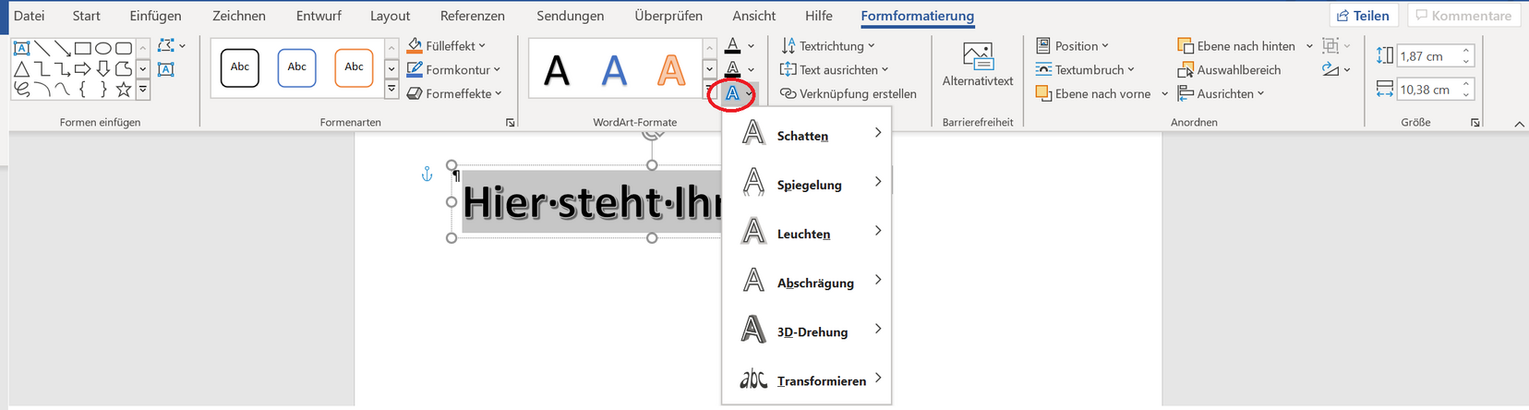The image size is (1529, 410).
Task: Switch to the Einfügen tab
Action: tap(155, 16)
